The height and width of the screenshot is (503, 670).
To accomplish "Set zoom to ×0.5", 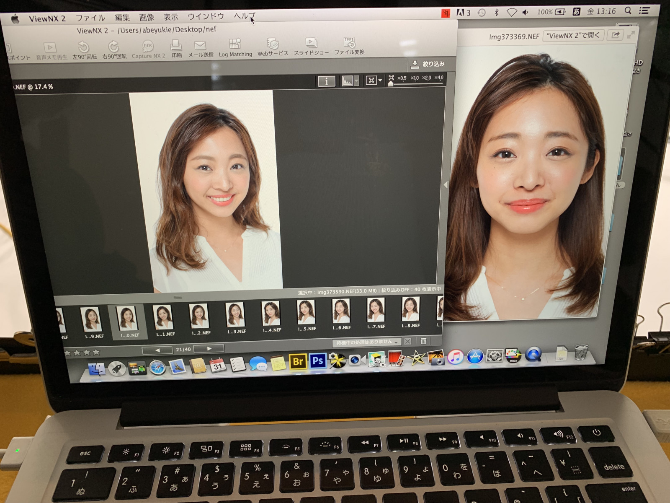I will click(x=402, y=78).
